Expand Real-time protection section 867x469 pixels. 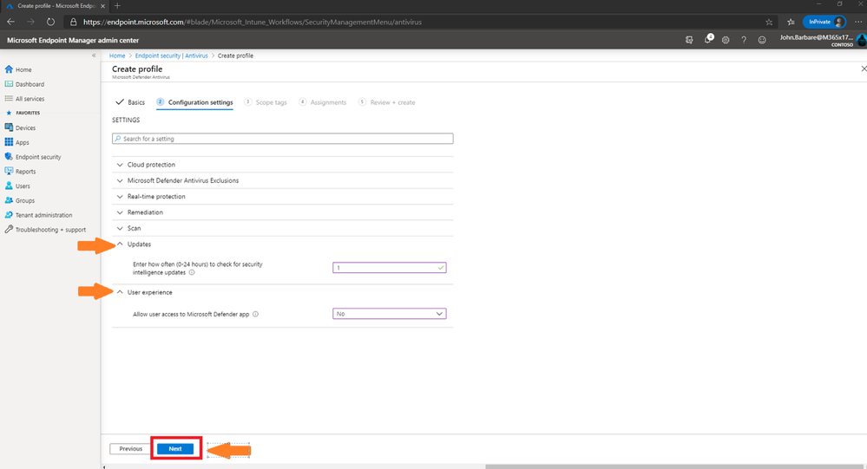tap(283, 197)
